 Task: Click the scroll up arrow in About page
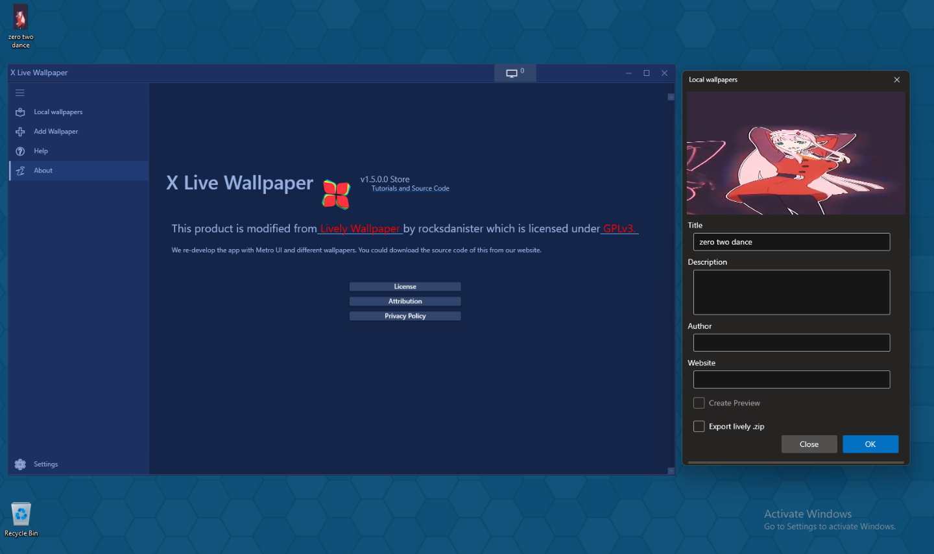click(671, 97)
